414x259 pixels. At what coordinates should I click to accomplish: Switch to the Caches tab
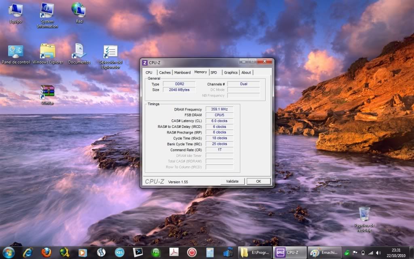coord(165,72)
